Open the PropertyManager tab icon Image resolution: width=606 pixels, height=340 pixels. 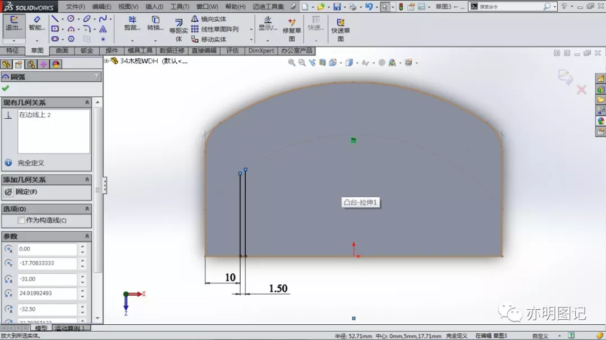pyautogui.click(x=19, y=64)
